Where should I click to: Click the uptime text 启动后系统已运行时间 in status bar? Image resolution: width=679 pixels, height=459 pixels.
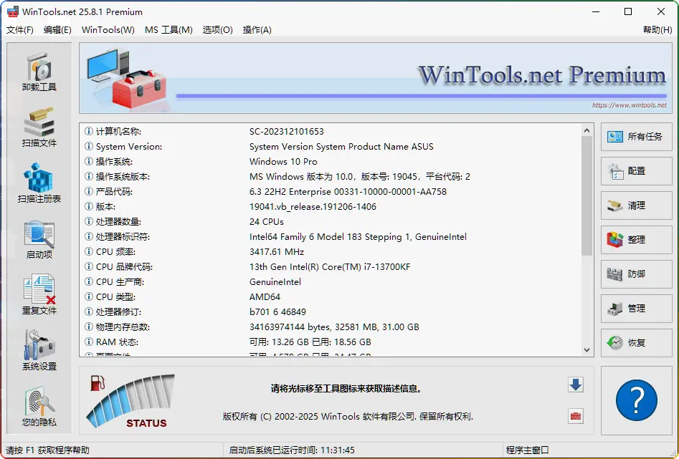[291, 450]
